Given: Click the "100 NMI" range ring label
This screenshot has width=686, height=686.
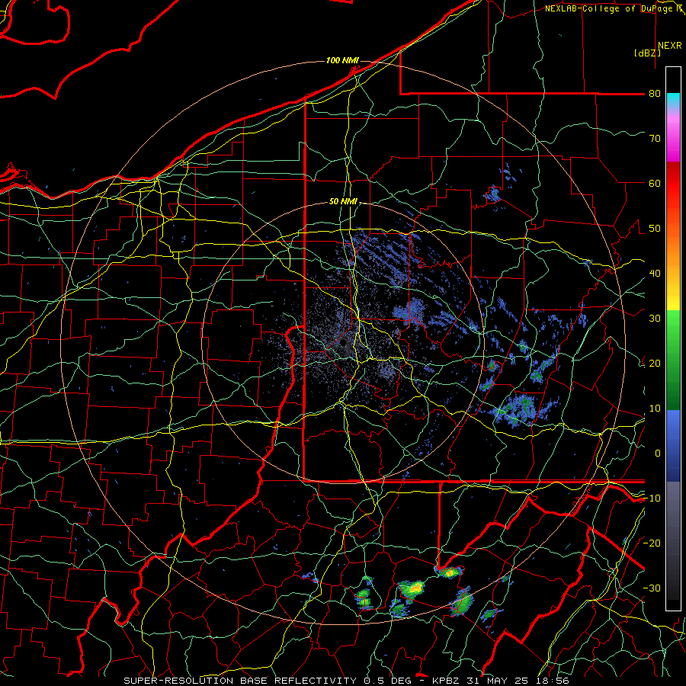Looking at the screenshot, I should [x=342, y=60].
